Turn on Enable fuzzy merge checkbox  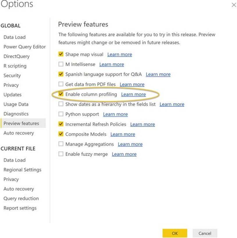(x=61, y=154)
